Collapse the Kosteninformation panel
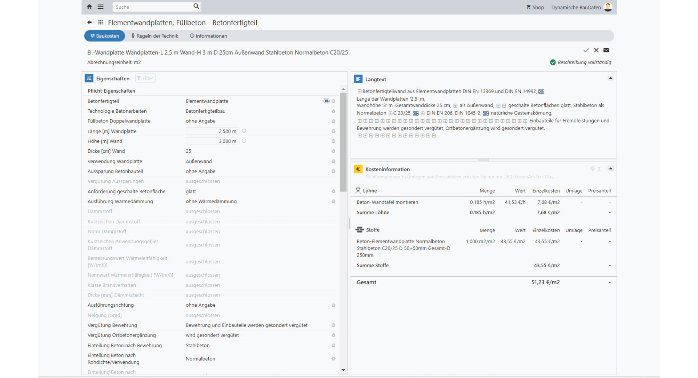The image size is (698, 378). pos(611,169)
